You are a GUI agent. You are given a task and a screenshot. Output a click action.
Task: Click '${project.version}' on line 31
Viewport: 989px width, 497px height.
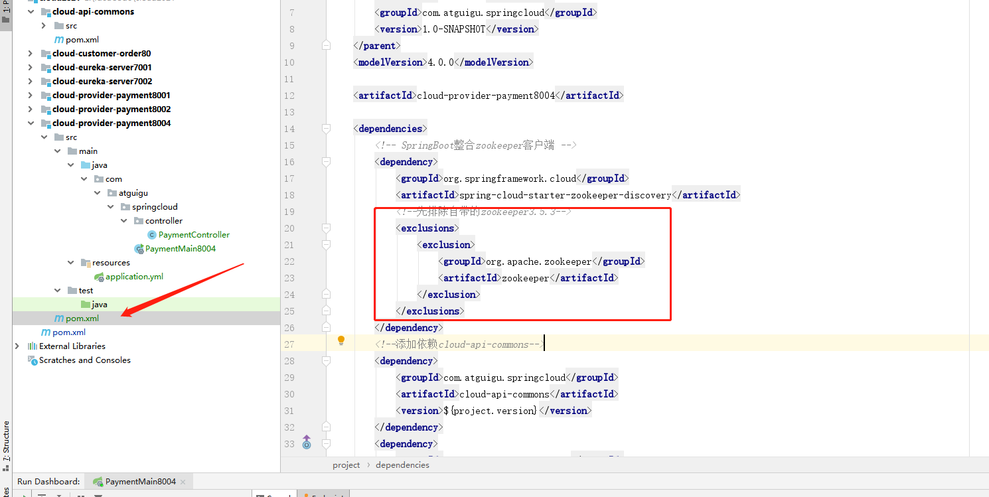click(491, 411)
